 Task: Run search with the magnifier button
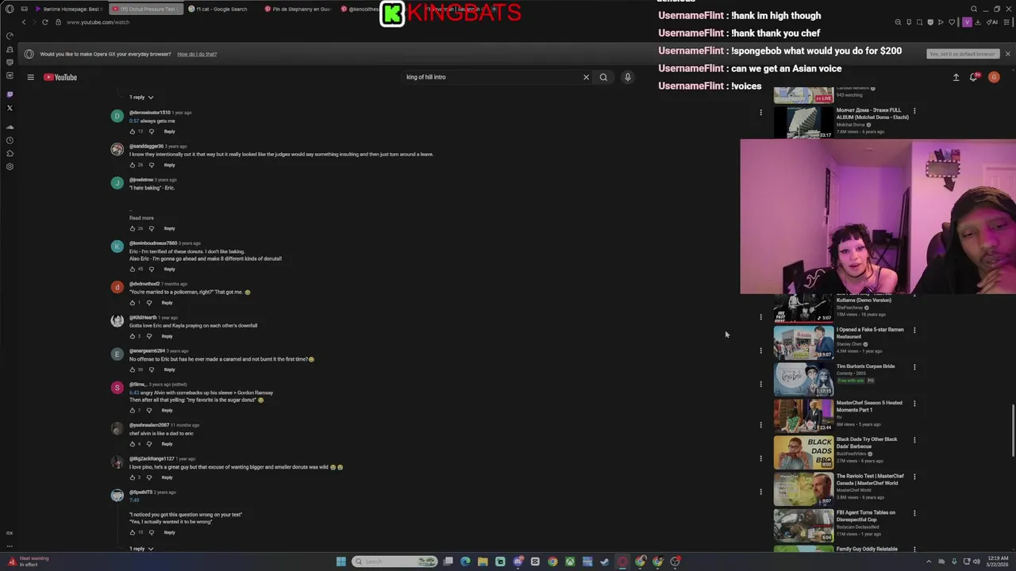pos(603,77)
